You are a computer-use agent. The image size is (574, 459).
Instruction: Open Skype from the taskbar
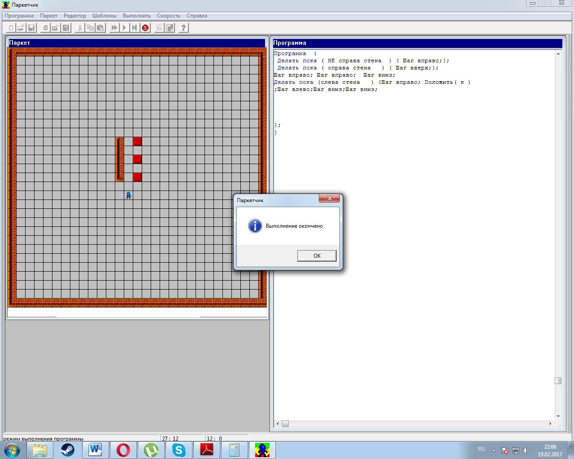[179, 450]
